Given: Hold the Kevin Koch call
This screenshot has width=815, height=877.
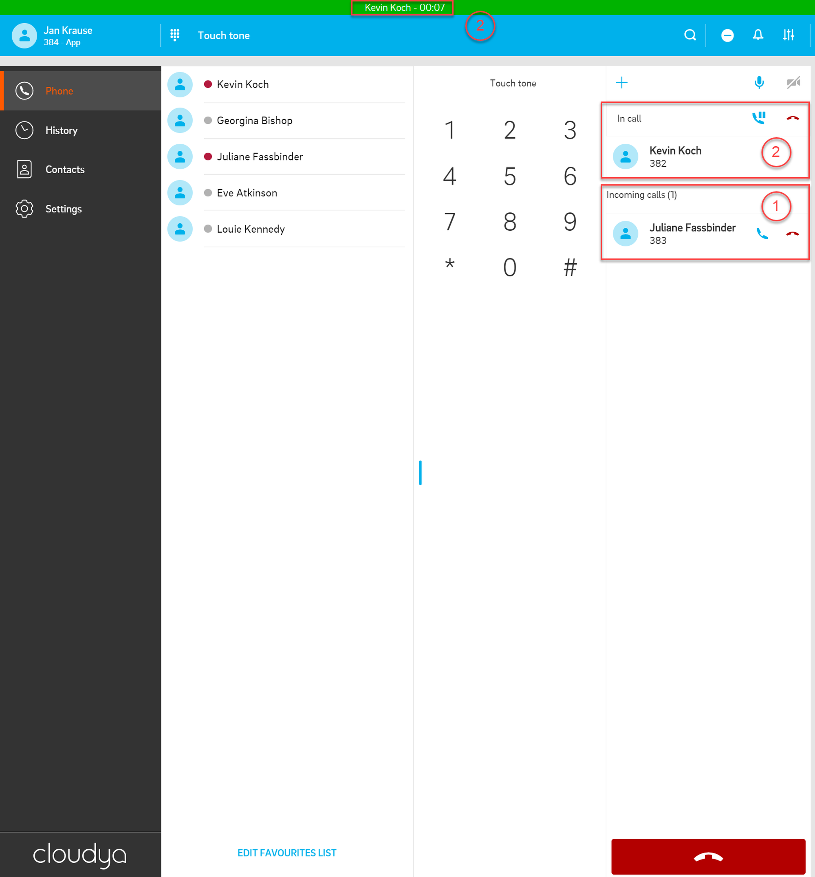Looking at the screenshot, I should 758,118.
